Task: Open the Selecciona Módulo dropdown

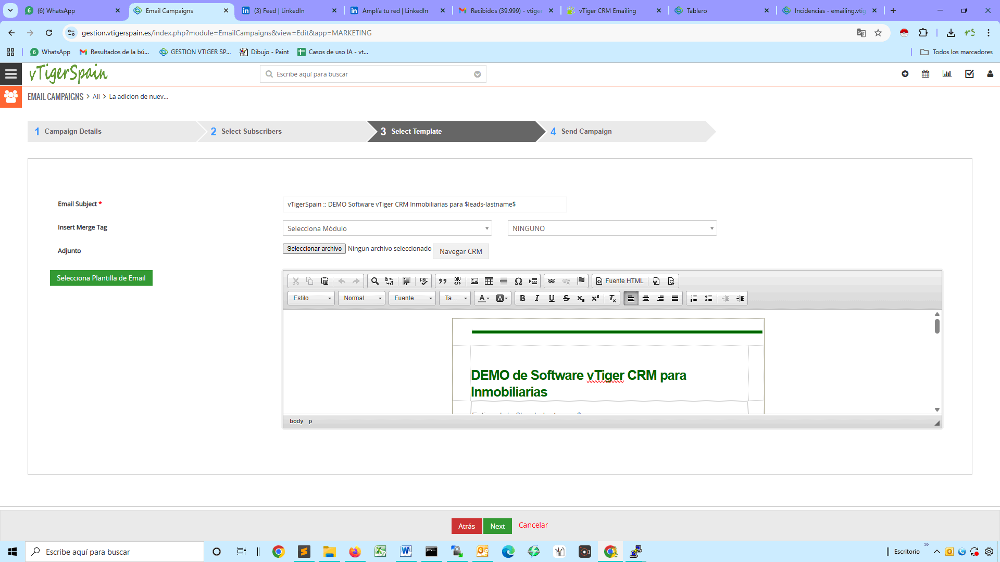Action: click(387, 228)
